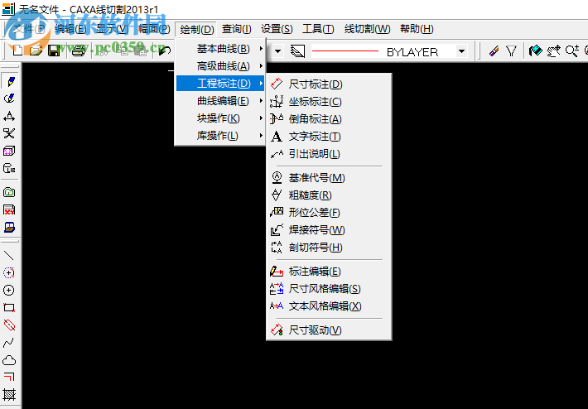Click the zoom magnifier icon in the toolbar
This screenshot has height=409, width=588.
[572, 51]
